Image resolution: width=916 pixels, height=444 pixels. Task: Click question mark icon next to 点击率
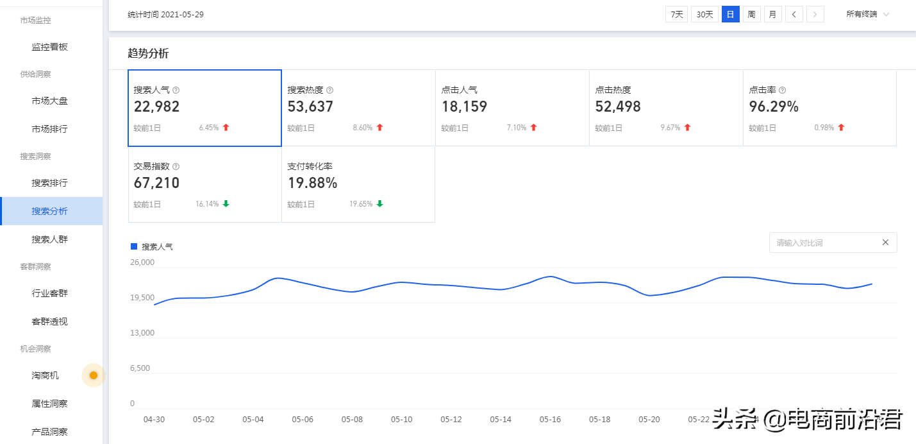pos(782,90)
